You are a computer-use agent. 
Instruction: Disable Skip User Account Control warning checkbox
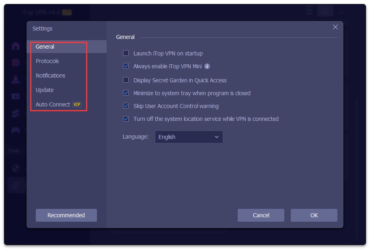pos(126,106)
